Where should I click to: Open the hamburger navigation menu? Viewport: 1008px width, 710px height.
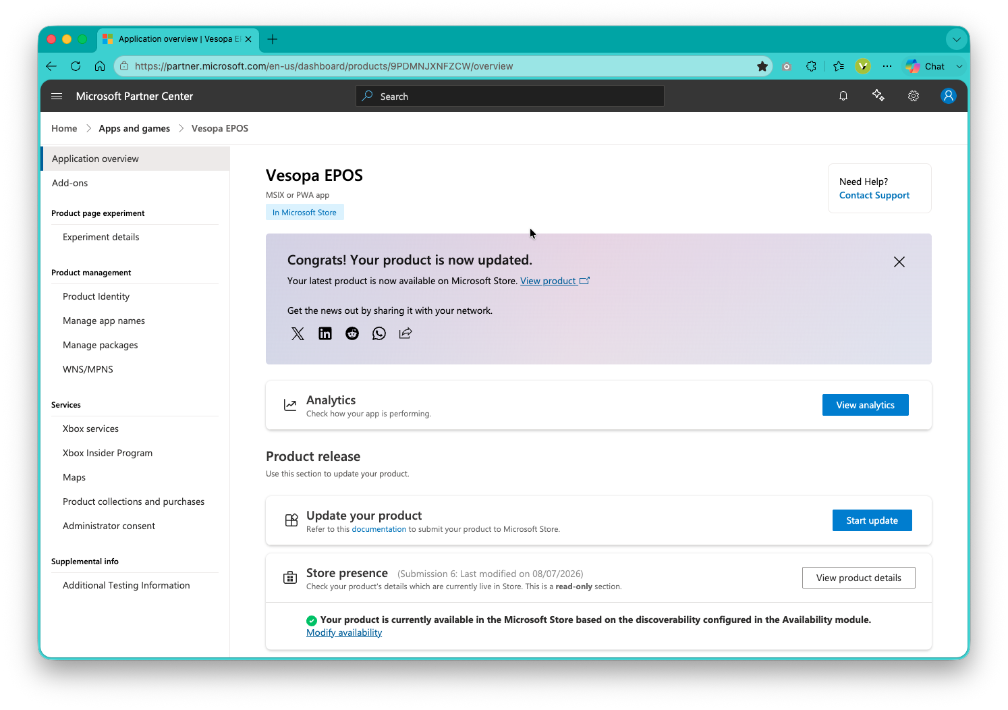57,97
